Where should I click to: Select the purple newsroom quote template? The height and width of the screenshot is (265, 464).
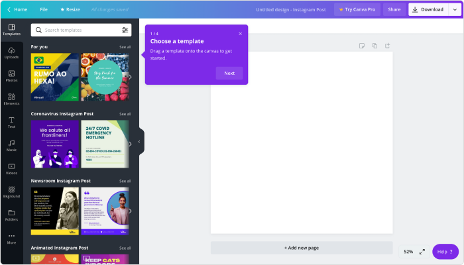pyautogui.click(x=105, y=211)
